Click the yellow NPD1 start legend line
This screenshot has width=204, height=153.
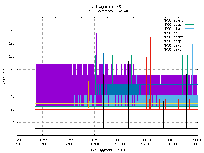pos(190,37)
